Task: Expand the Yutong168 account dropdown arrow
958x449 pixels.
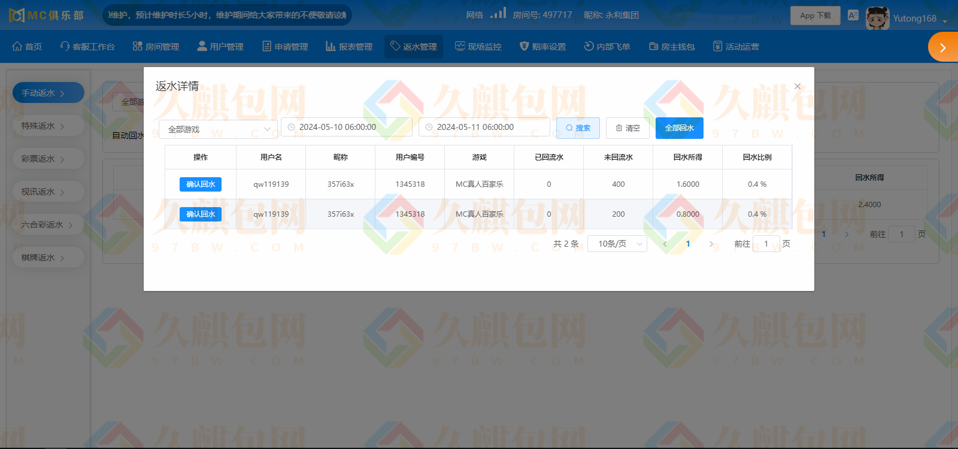Action: coord(945,22)
